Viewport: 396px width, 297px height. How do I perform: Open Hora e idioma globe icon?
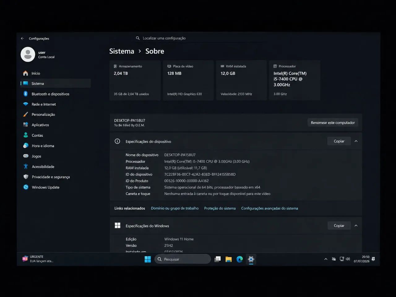coord(26,146)
